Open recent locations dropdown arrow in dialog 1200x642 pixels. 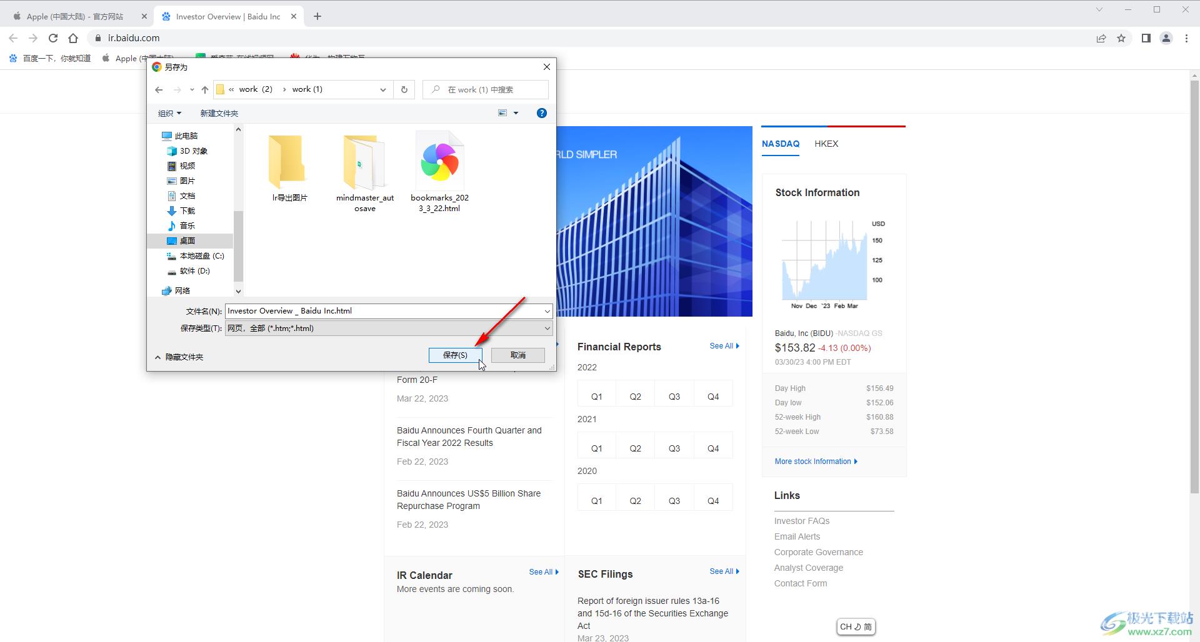pyautogui.click(x=192, y=90)
